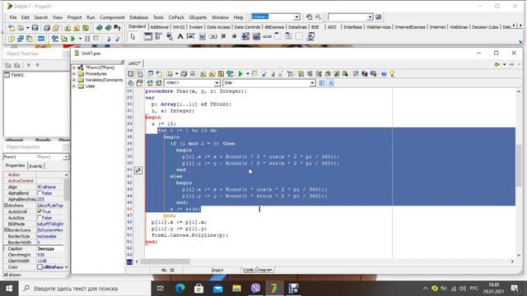Open Microsoft Store from the taskbar
Viewport: 527px width, 296px height.
point(198,289)
